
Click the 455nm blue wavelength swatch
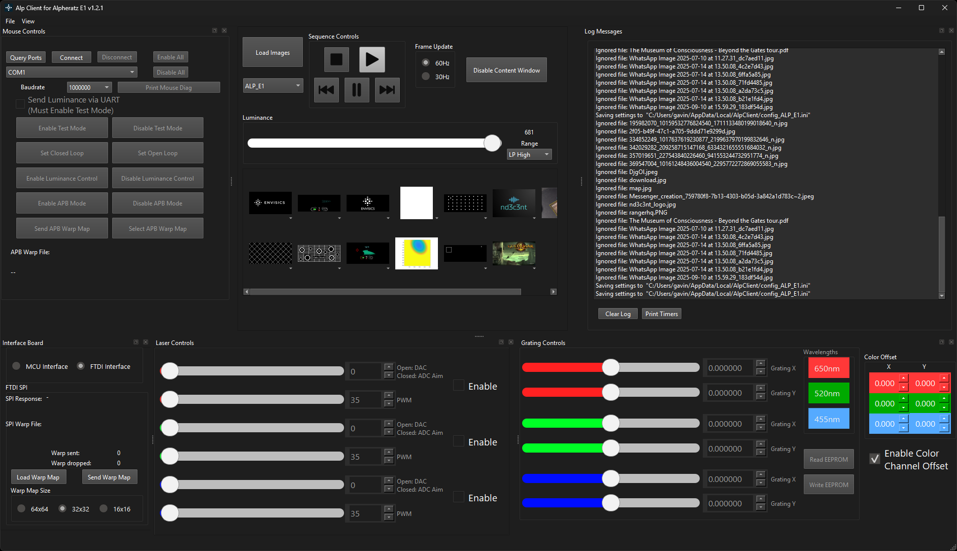tap(829, 419)
